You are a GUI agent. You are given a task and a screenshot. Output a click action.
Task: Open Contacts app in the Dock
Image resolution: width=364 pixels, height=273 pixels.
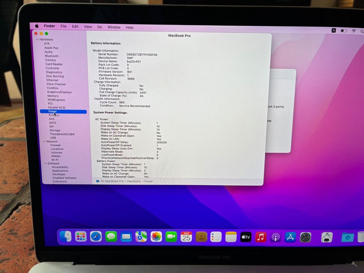point(201,237)
